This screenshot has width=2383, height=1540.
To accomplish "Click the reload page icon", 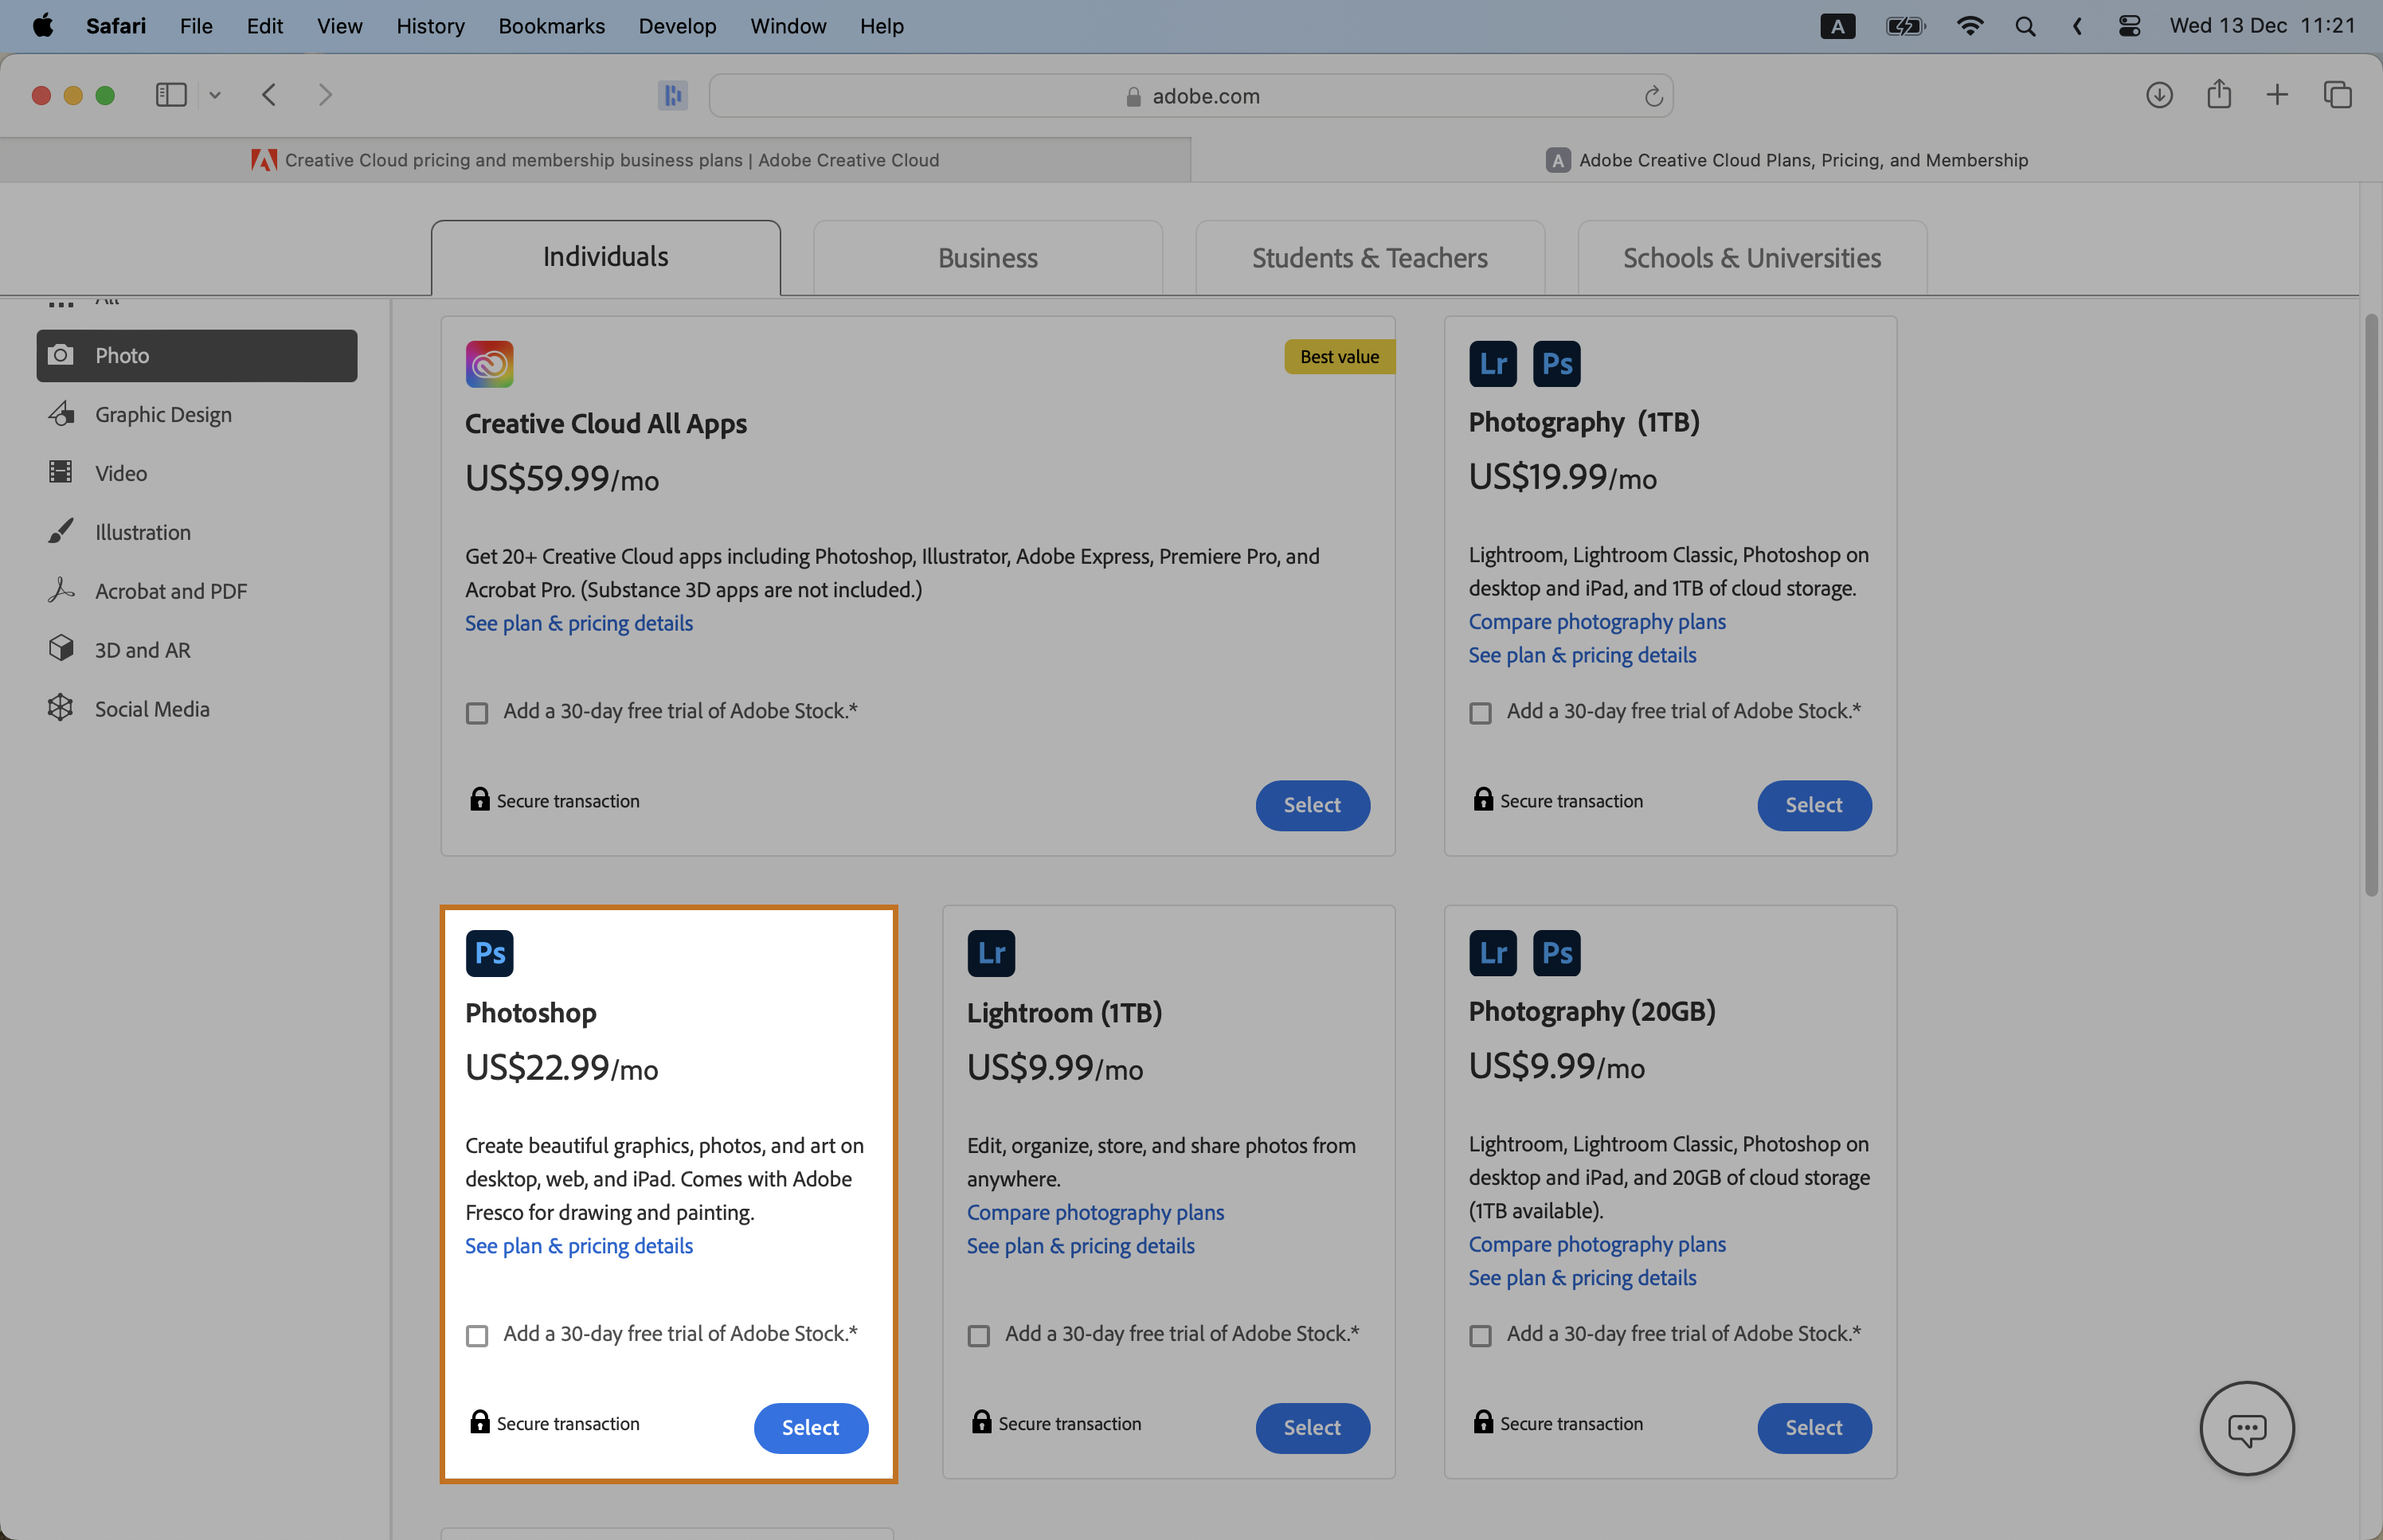I will [1653, 96].
